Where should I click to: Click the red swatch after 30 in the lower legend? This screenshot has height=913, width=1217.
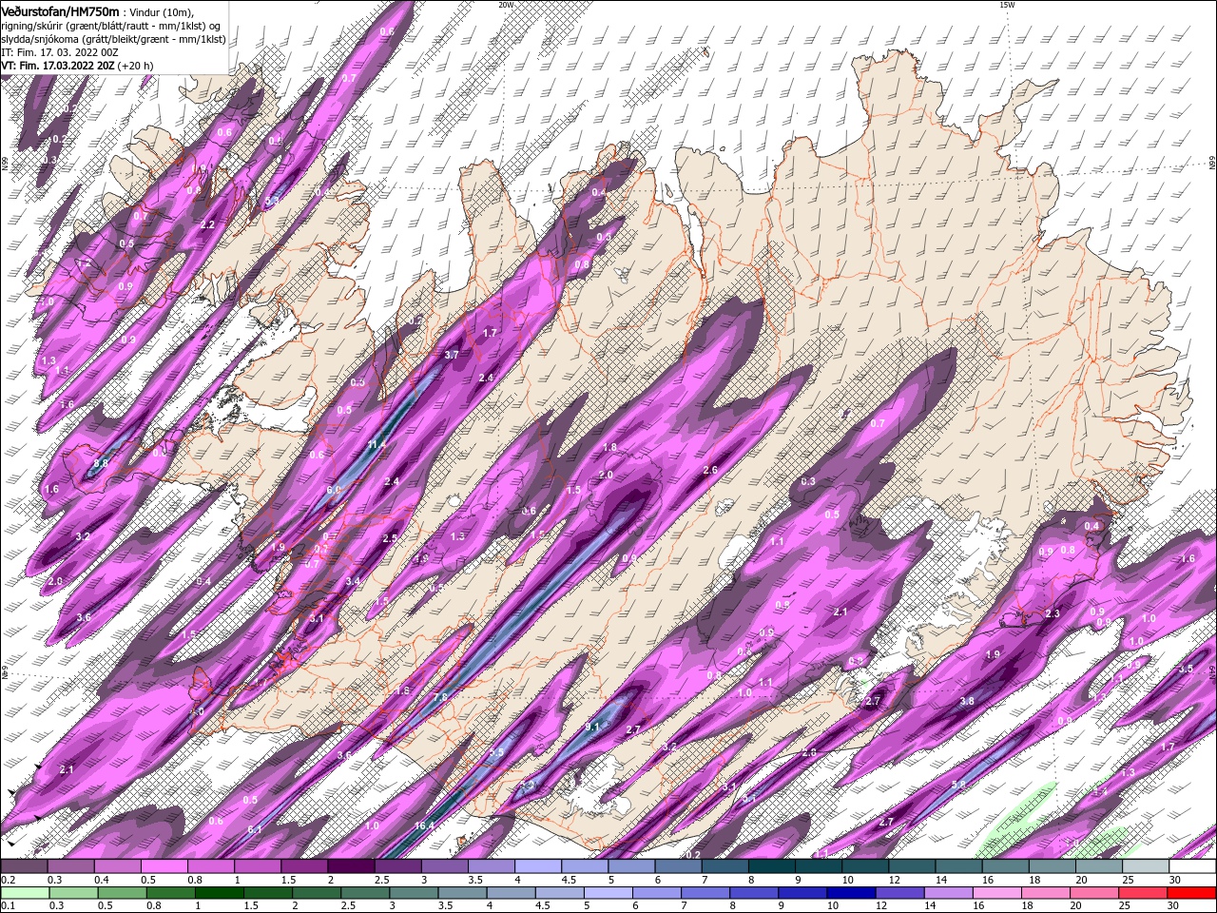1193,893
